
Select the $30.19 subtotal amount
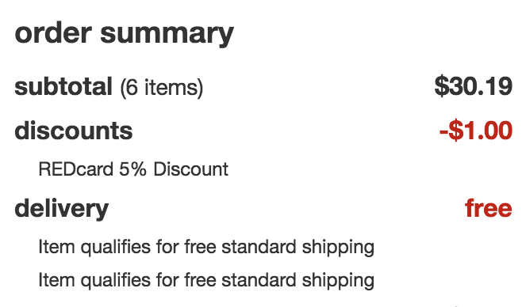473,86
